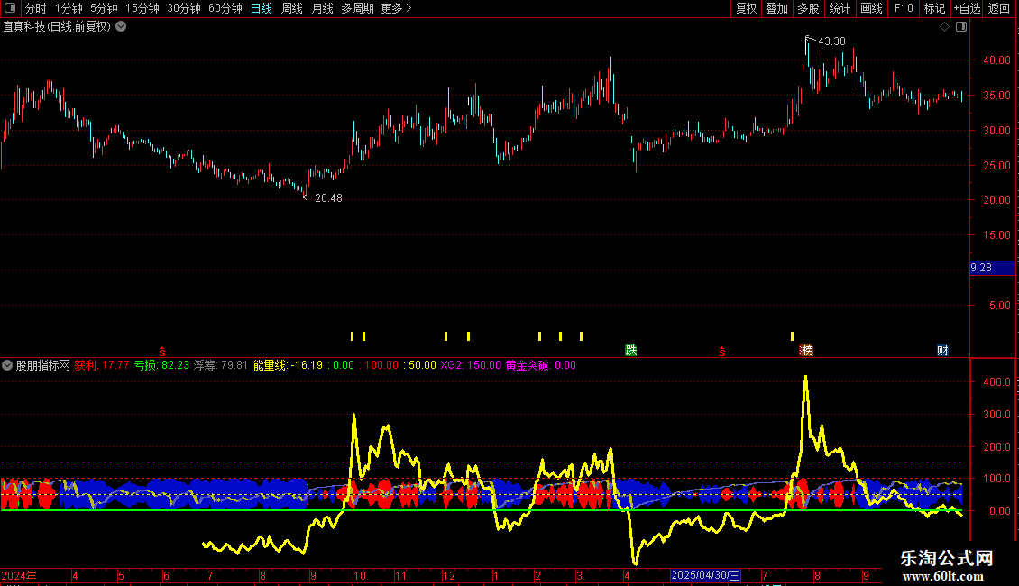Click the 400.0 indicator axis label
Screen dimensions: 1019x586
(996, 382)
